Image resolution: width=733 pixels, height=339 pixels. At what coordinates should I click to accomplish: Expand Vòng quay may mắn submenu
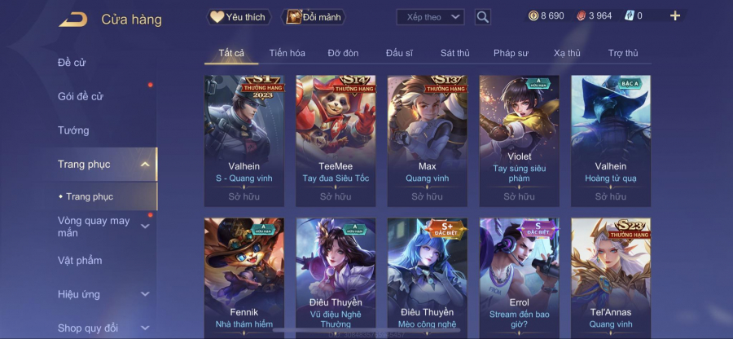145,227
